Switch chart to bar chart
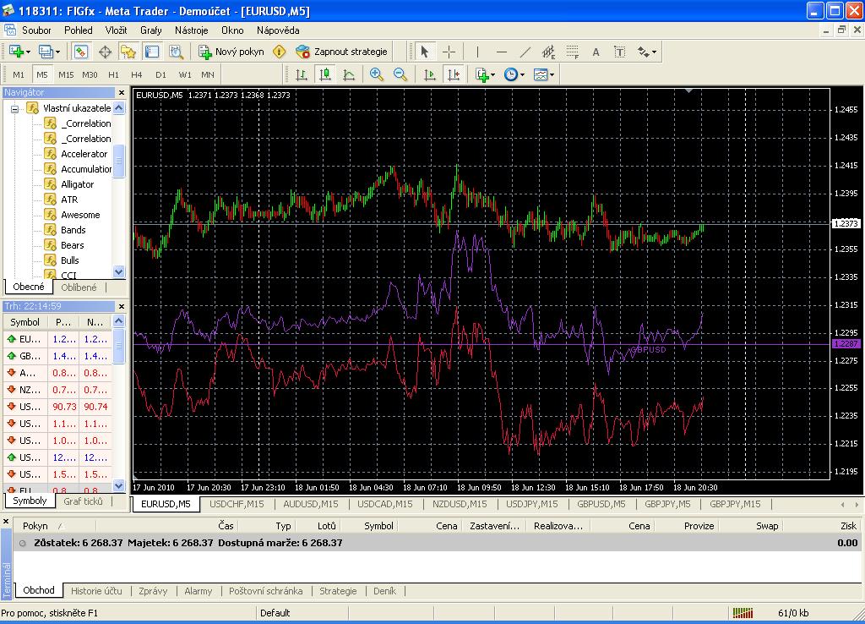 click(302, 74)
